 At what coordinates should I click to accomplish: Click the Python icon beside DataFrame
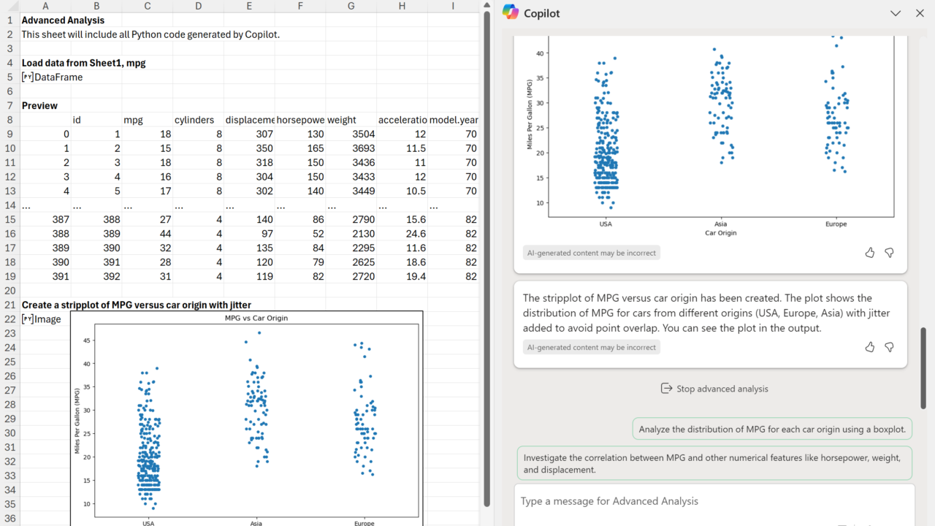pyautogui.click(x=28, y=77)
